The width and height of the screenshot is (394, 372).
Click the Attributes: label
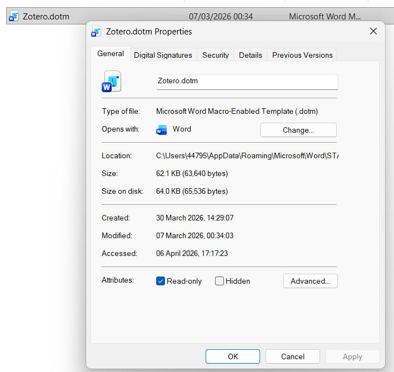point(118,280)
